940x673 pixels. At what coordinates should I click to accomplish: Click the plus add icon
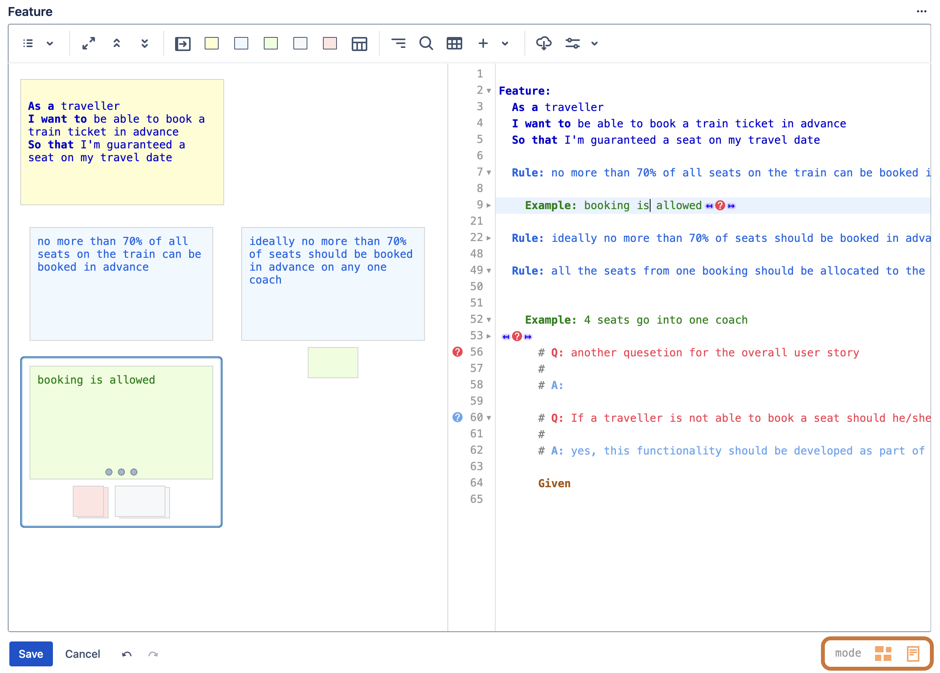(x=483, y=44)
